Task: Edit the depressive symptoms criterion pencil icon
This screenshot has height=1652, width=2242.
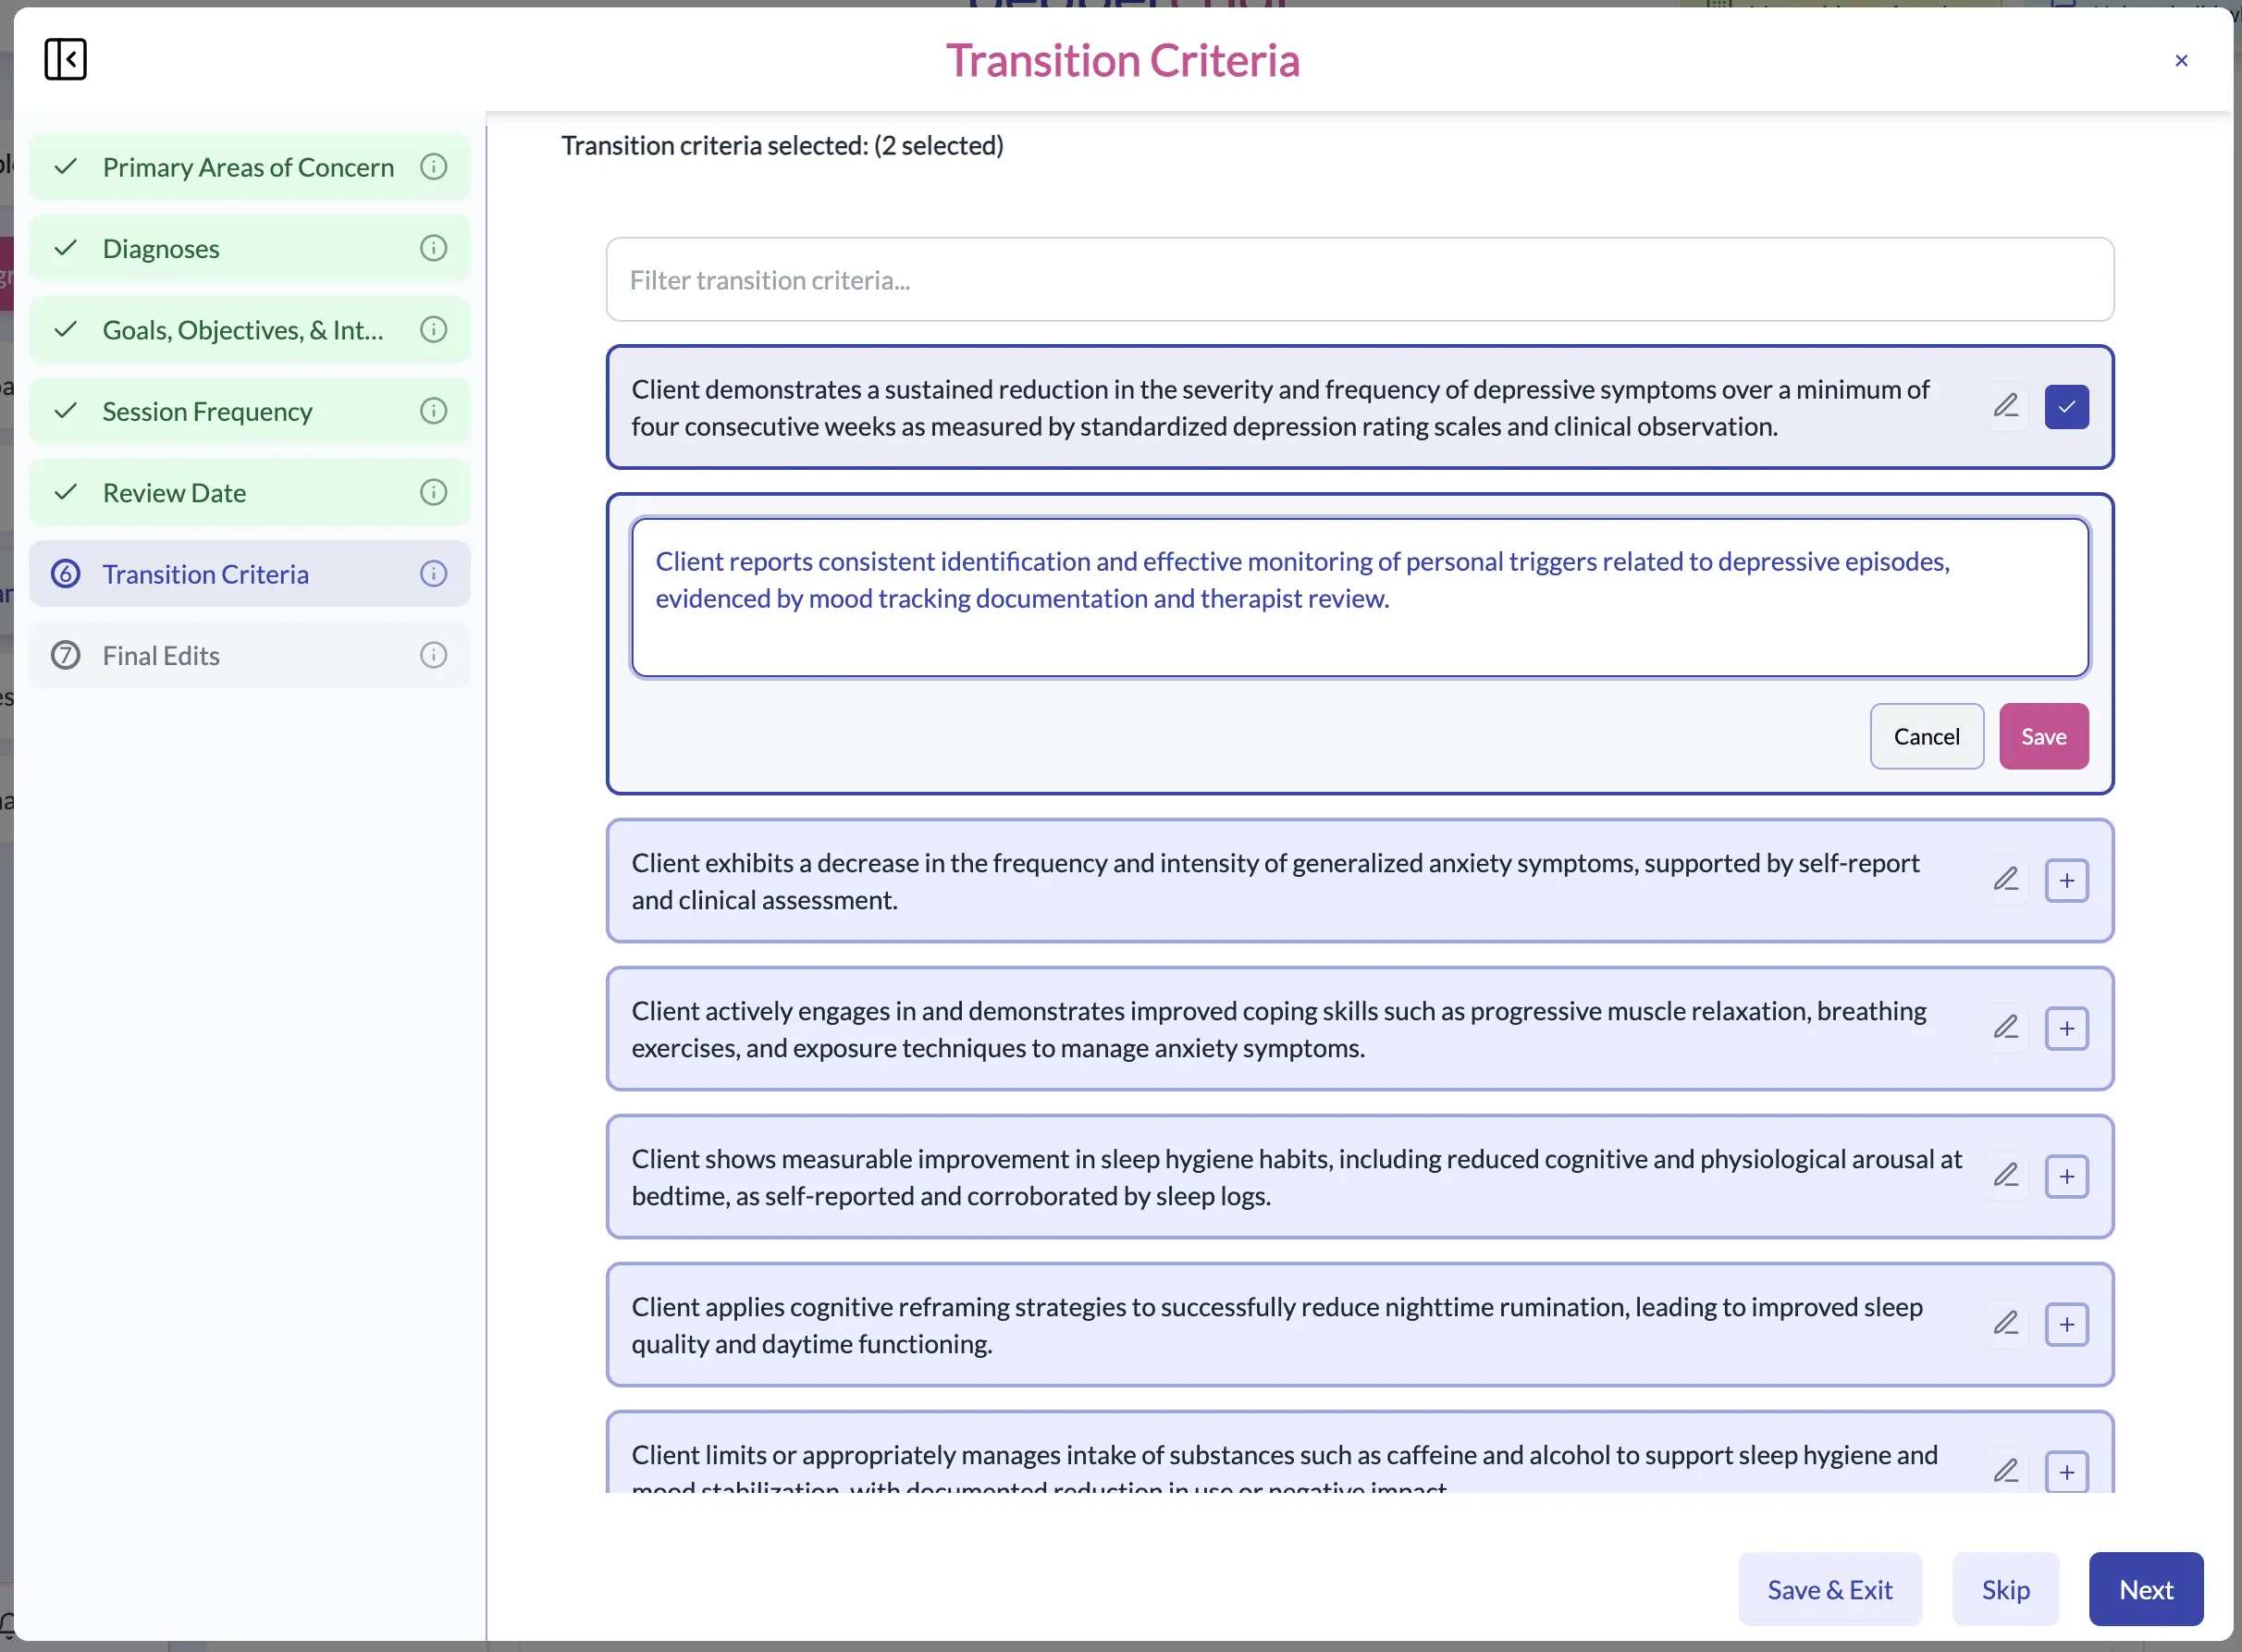Action: pos(2005,406)
